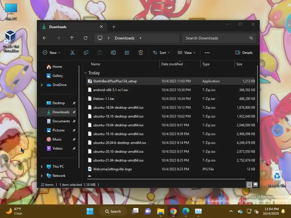Viewport: 291px width, 218px height.
Task: Sort by the Size column header
Action: pos(239,64)
